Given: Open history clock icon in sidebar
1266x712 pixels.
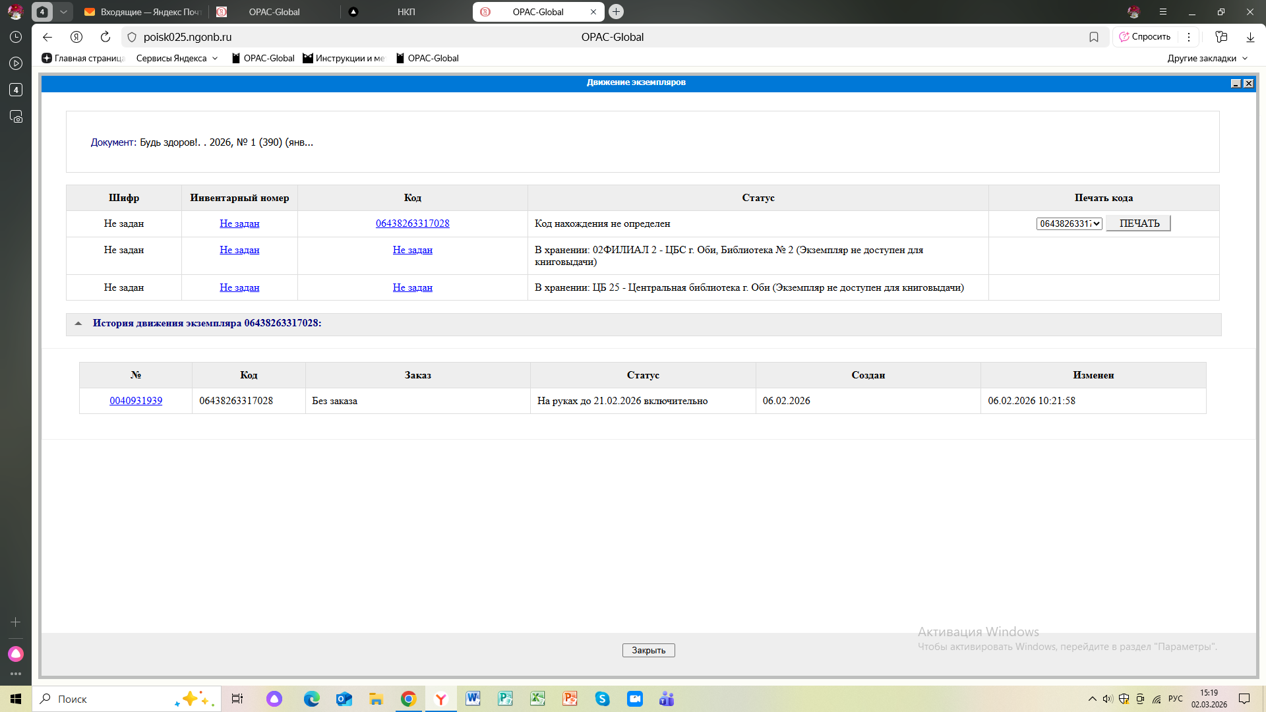Looking at the screenshot, I should [x=16, y=37].
